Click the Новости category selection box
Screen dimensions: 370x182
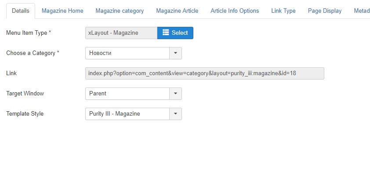click(x=127, y=53)
